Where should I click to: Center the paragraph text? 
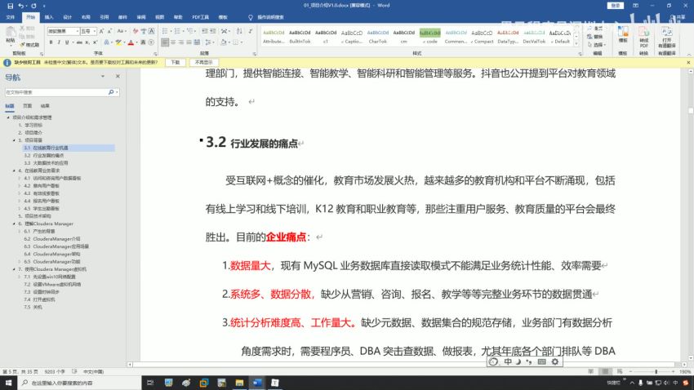(x=173, y=42)
